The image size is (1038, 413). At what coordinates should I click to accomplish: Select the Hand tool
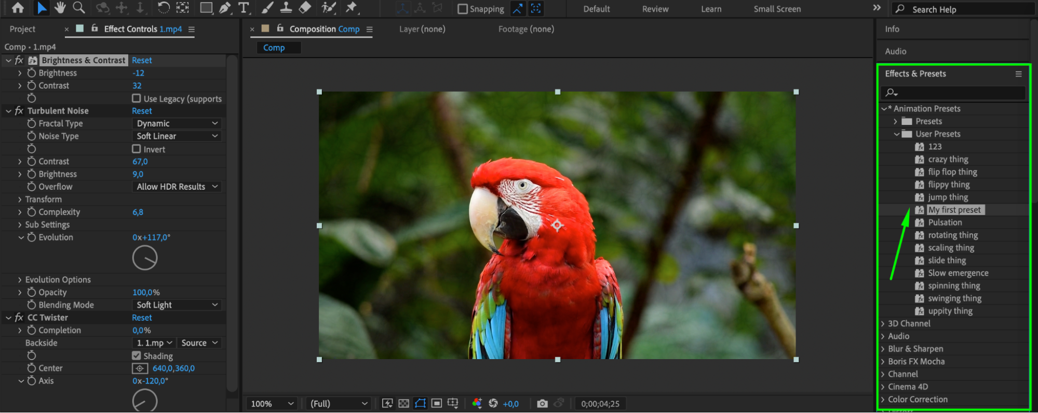[x=60, y=8]
